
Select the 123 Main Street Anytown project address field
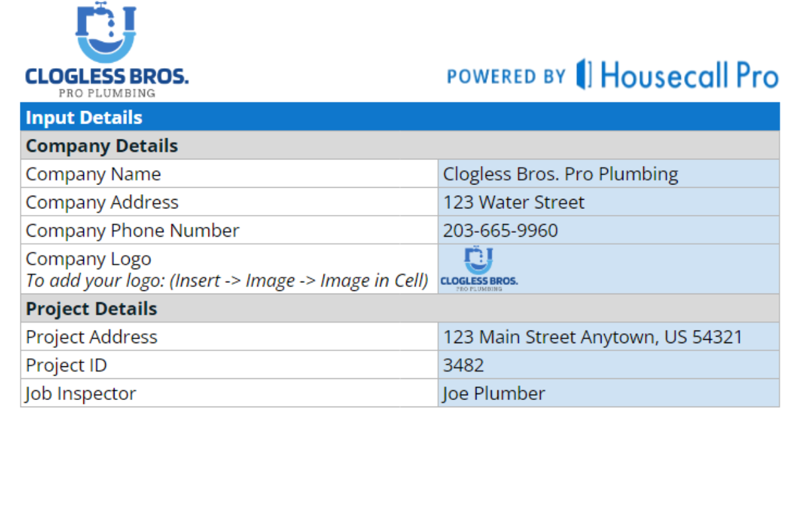click(607, 337)
